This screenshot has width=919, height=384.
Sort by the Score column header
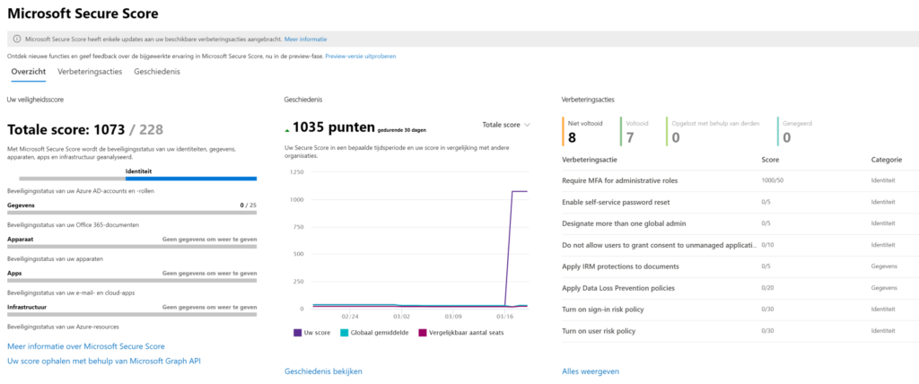(x=770, y=160)
